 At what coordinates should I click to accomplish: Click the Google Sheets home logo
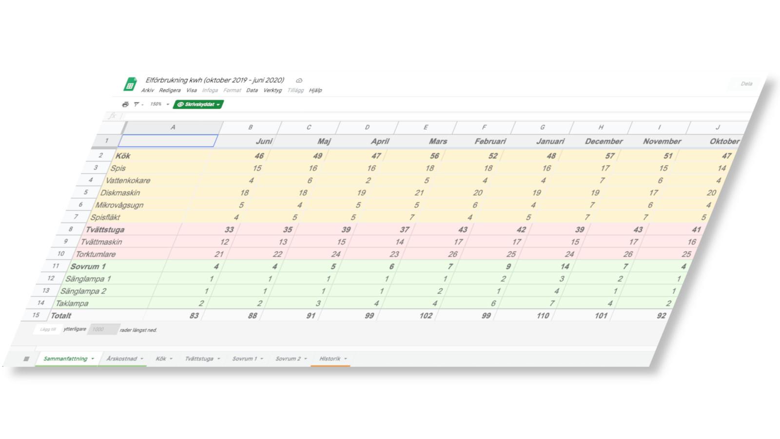[130, 84]
